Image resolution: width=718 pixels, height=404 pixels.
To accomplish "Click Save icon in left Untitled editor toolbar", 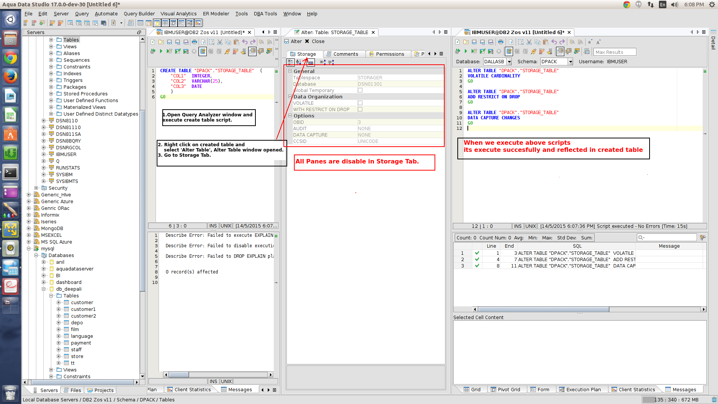I will pos(169,42).
